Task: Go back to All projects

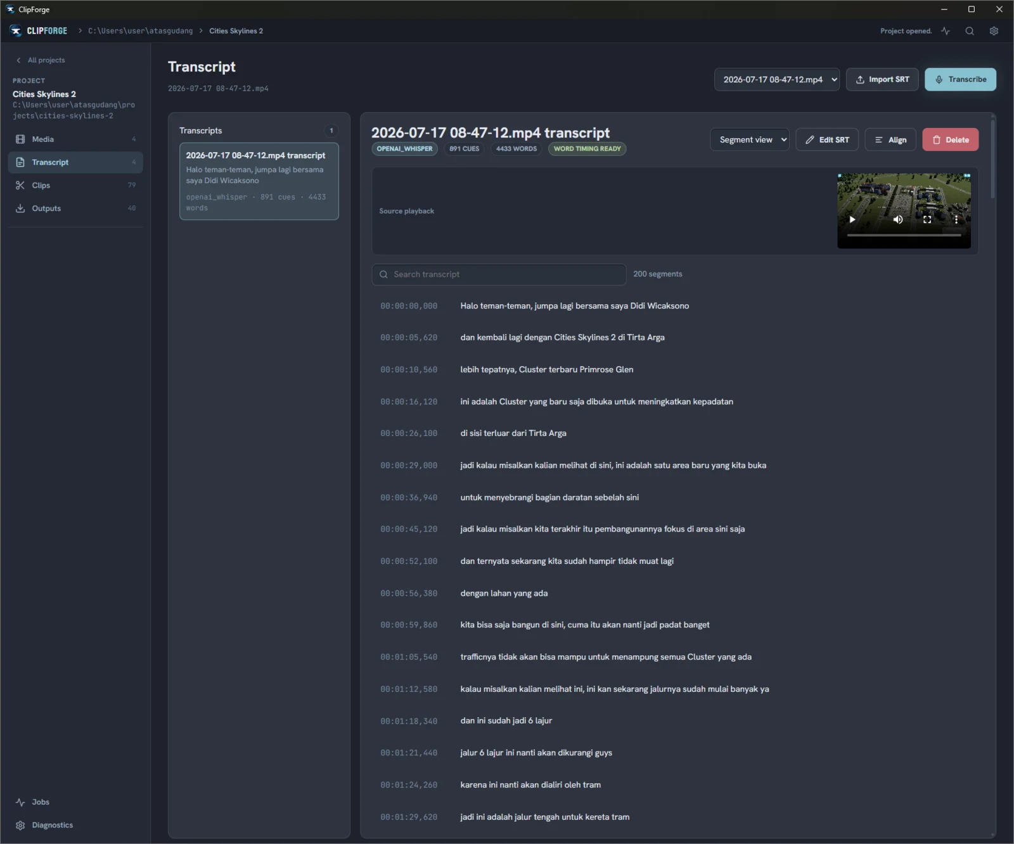Action: [41, 60]
